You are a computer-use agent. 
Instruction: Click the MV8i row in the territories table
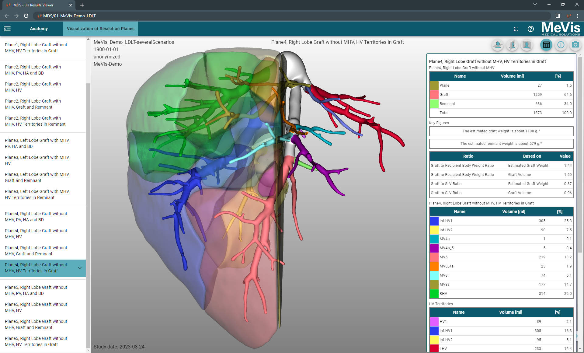click(x=501, y=275)
